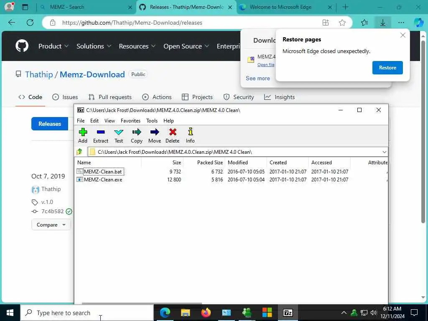The image size is (428, 321).
Task: Open the repository Insights tab
Action: [x=280, y=97]
